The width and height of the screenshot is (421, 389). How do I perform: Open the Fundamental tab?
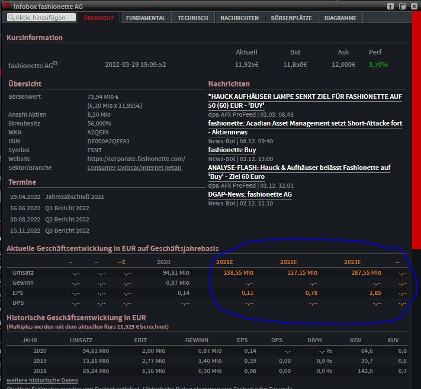tap(145, 18)
